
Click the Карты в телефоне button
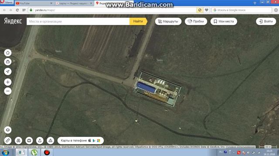[x=80, y=140]
